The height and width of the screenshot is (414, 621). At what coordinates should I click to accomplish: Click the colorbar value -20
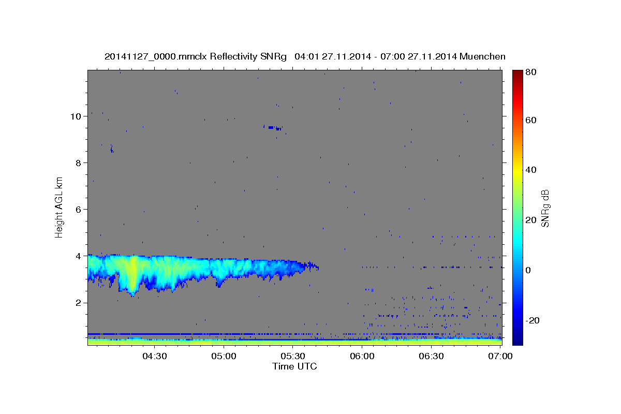[x=531, y=320]
